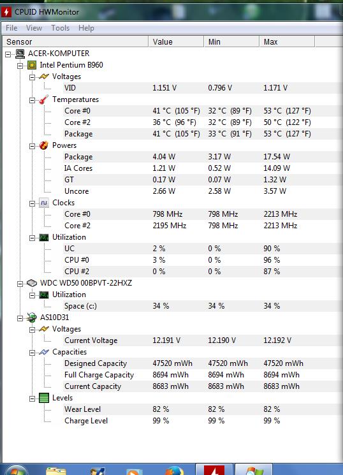Open the Tools menu
343x475 pixels.
(x=61, y=28)
